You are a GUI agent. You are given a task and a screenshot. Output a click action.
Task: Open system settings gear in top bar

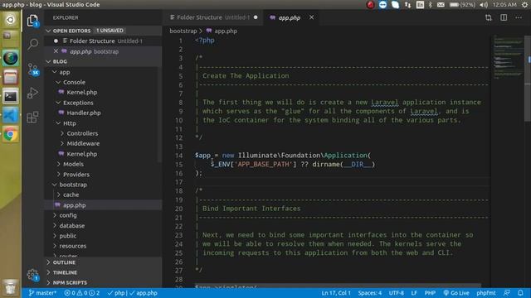(524, 5)
